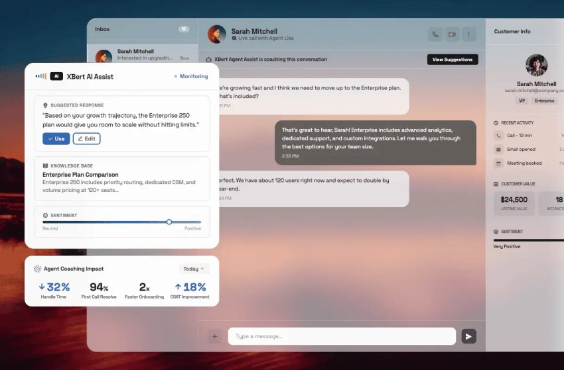
Task: Open the more options menu in chat header
Action: click(x=469, y=34)
